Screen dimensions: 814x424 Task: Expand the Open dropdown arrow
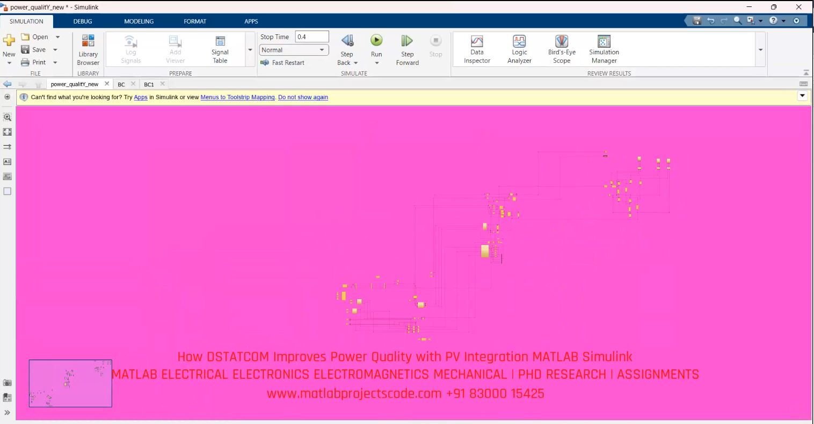coord(57,37)
